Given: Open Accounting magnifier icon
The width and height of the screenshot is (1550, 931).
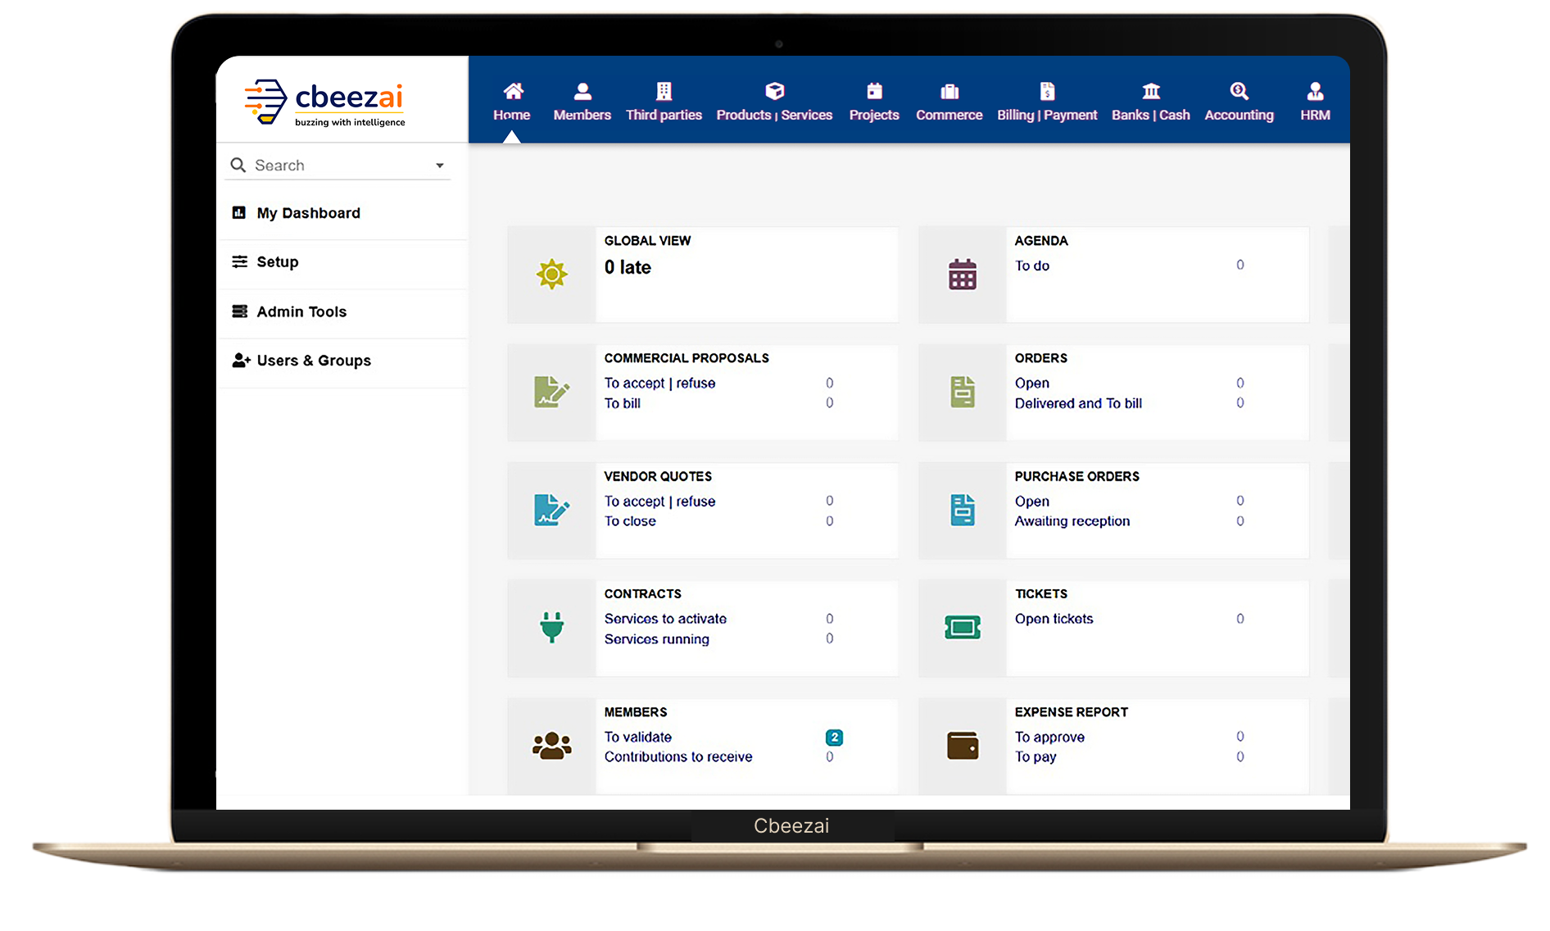Looking at the screenshot, I should tap(1239, 91).
